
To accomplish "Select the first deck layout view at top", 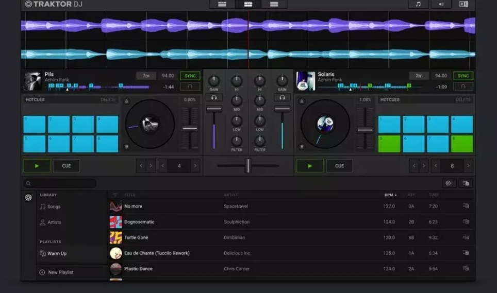I will click(222, 4).
